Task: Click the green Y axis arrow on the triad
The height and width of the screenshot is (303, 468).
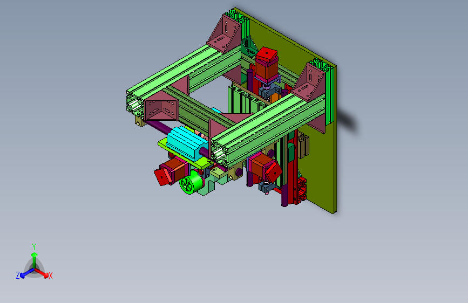Action: pos(35,260)
